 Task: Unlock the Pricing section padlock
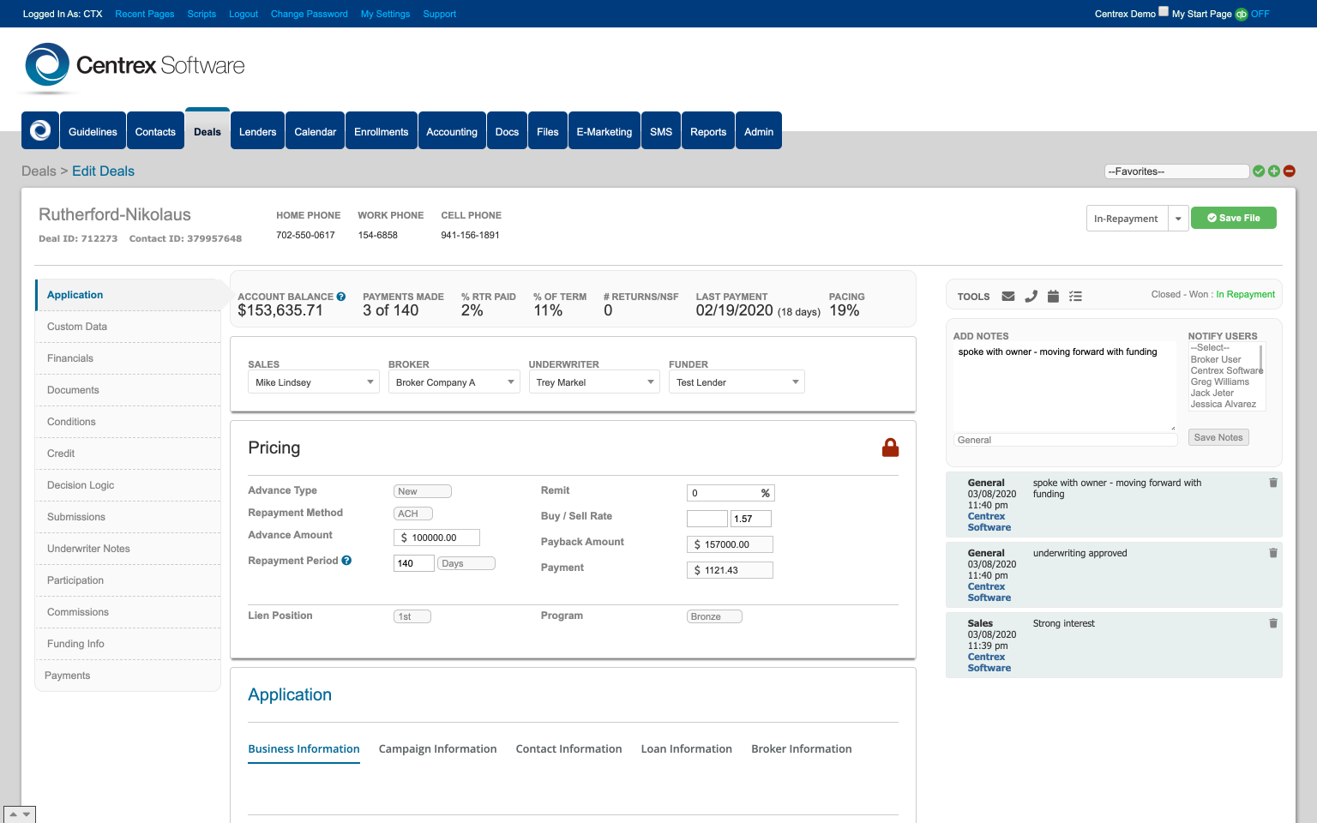coord(890,447)
